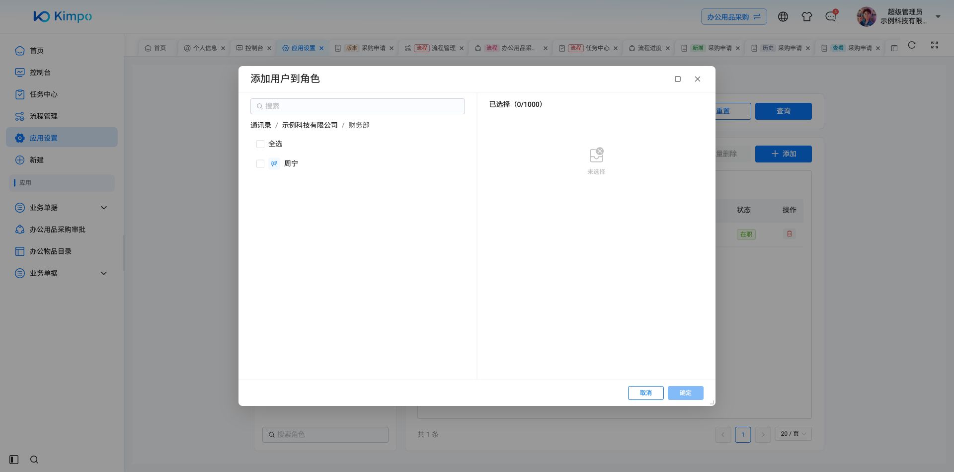954x472 pixels.
Task: Tick the 全选 select-all checkbox
Action: coord(260,144)
